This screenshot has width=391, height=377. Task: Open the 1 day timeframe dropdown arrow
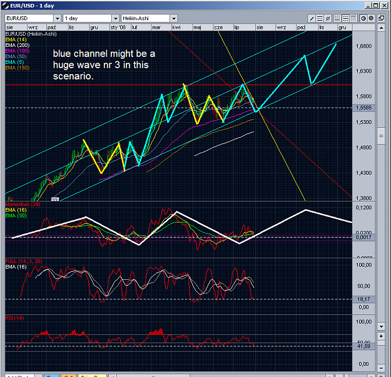[x=116, y=18]
